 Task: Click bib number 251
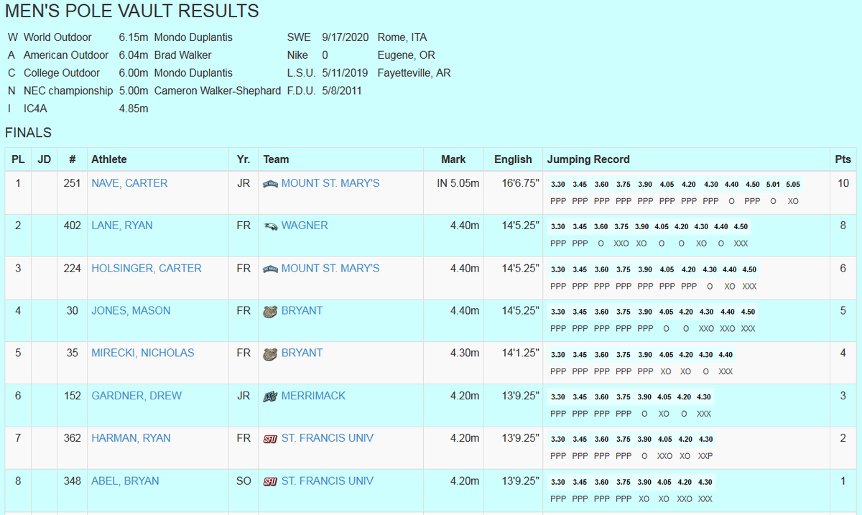point(72,183)
